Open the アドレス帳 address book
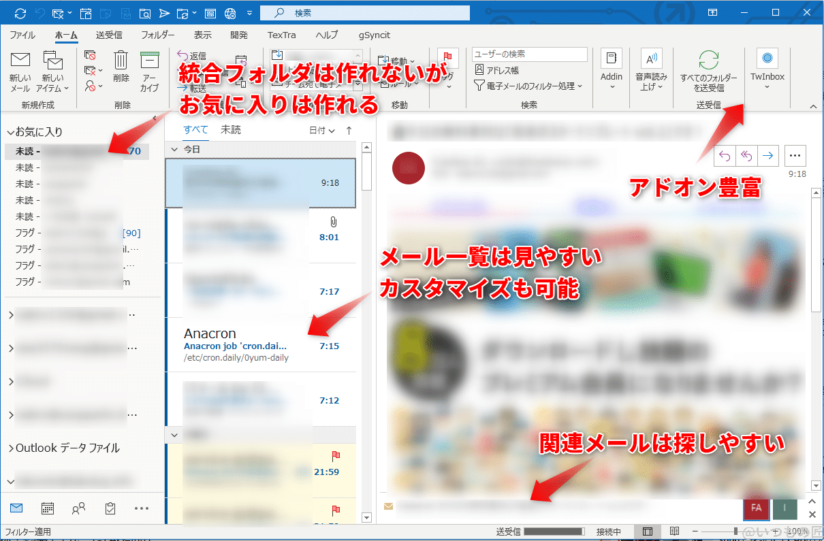 [497, 70]
